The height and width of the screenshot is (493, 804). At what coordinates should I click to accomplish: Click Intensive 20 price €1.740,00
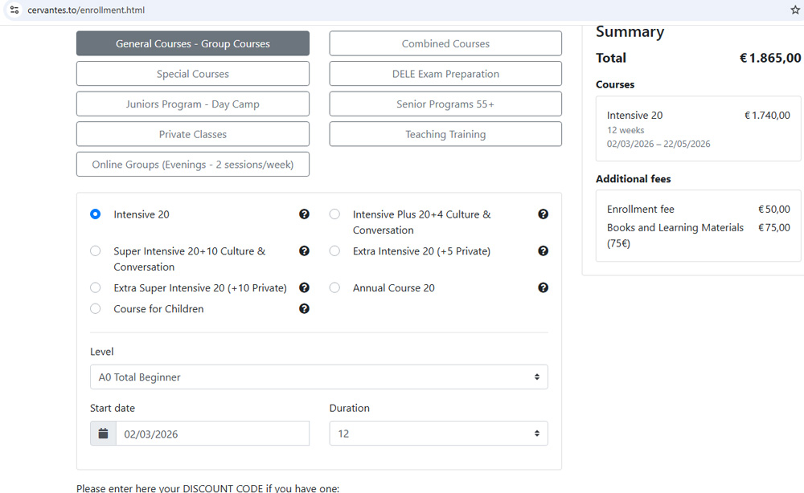[768, 115]
